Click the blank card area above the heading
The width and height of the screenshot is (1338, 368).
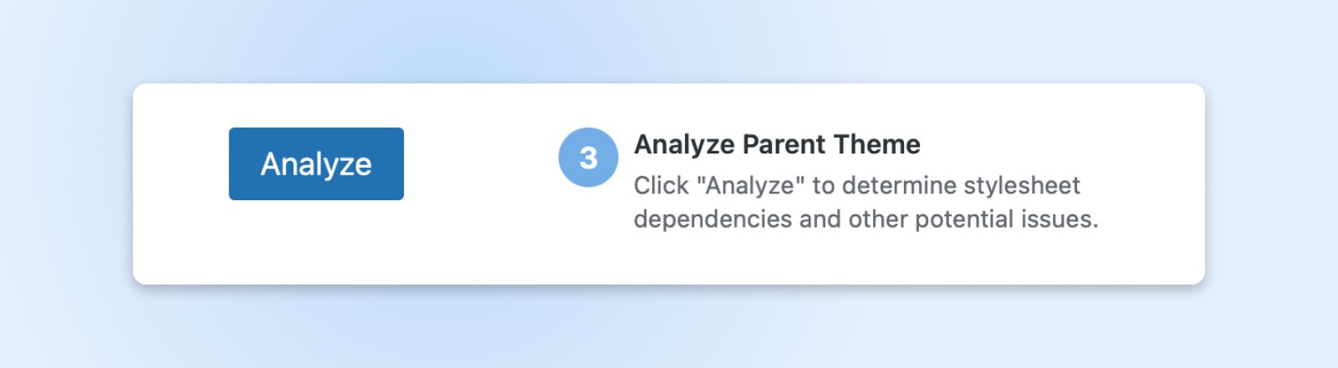[777, 104]
